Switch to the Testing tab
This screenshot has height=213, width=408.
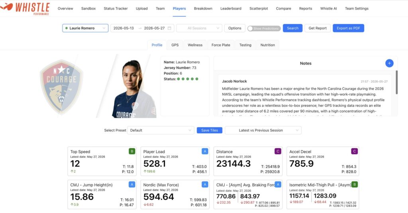point(245,45)
